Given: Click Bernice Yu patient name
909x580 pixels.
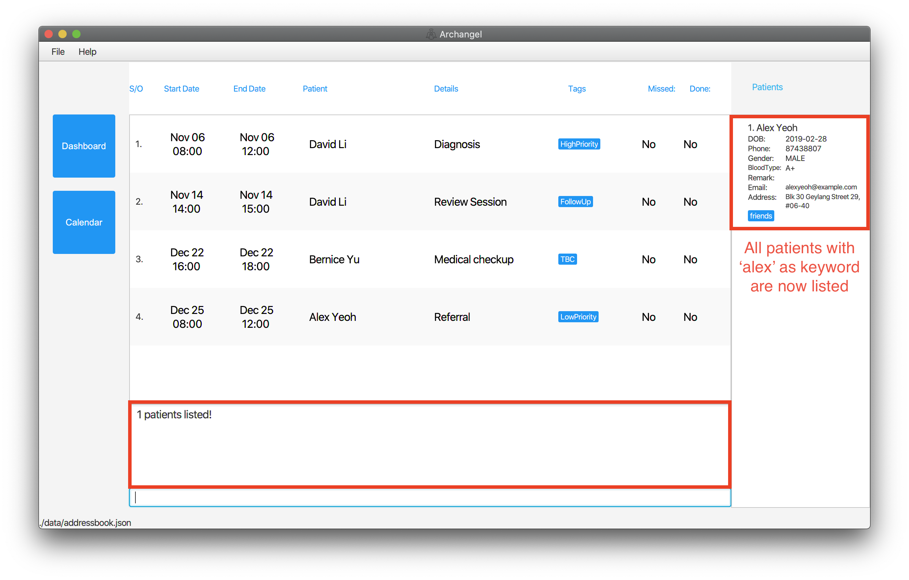Looking at the screenshot, I should click(334, 259).
